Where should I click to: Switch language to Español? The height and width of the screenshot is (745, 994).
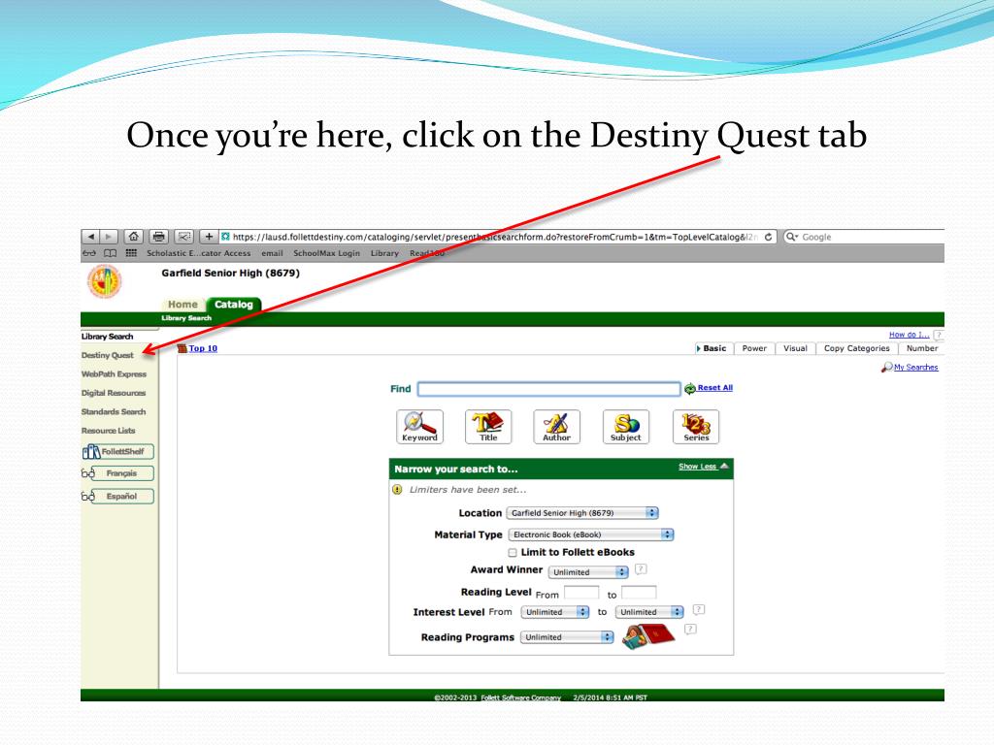(x=117, y=496)
